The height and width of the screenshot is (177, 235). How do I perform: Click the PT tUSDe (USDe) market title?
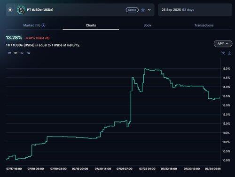[x=40, y=10]
